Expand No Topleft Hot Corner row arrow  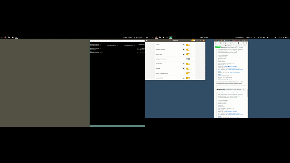(x=193, y=59)
